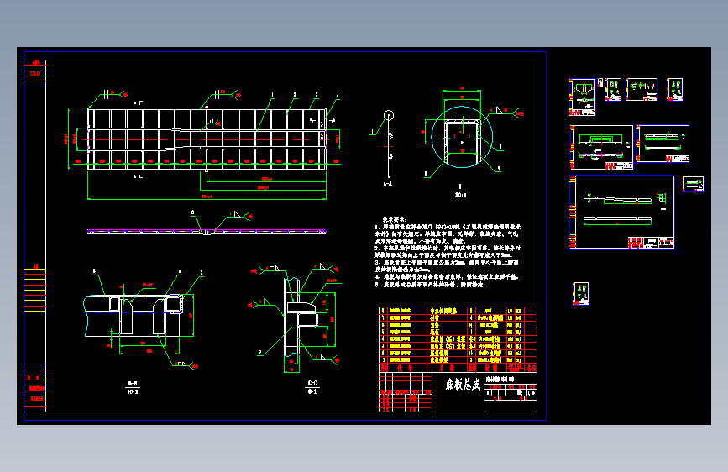
Task: Open the tall sheet thumbnail with trapezoid bracket
Action: click(x=582, y=97)
